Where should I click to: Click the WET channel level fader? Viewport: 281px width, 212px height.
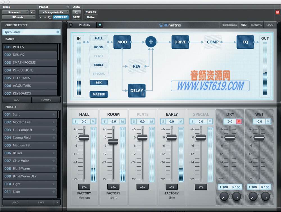pyautogui.click(x=259, y=138)
